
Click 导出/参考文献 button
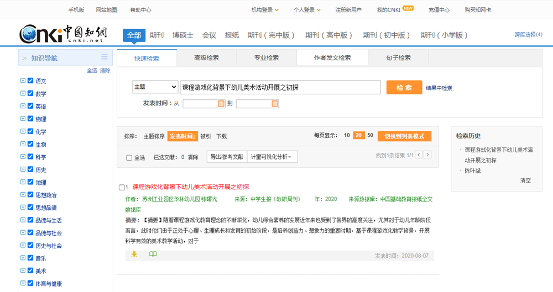[x=227, y=157]
